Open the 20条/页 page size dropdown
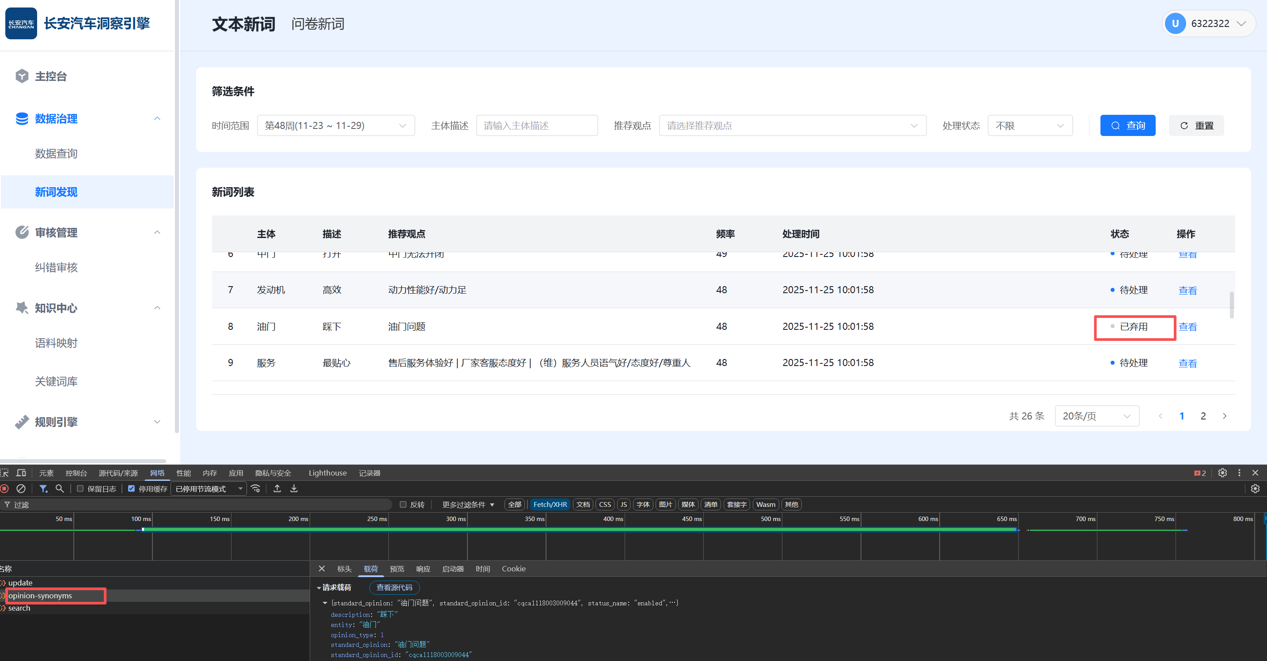This screenshot has height=661, width=1267. point(1096,416)
